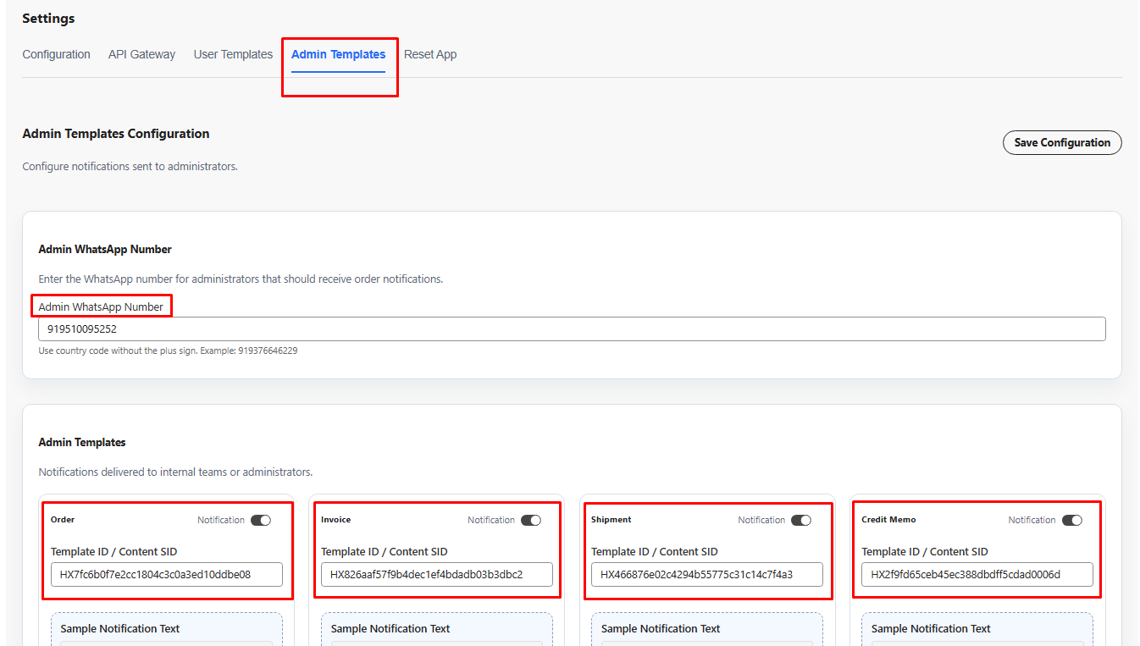Image resolution: width=1140 pixels, height=646 pixels.
Task: Open the Configuration tab
Action: coord(56,54)
